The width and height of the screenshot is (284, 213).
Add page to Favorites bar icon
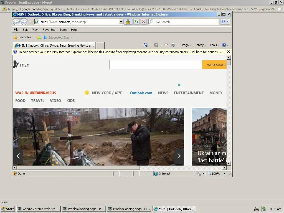(x=39, y=37)
